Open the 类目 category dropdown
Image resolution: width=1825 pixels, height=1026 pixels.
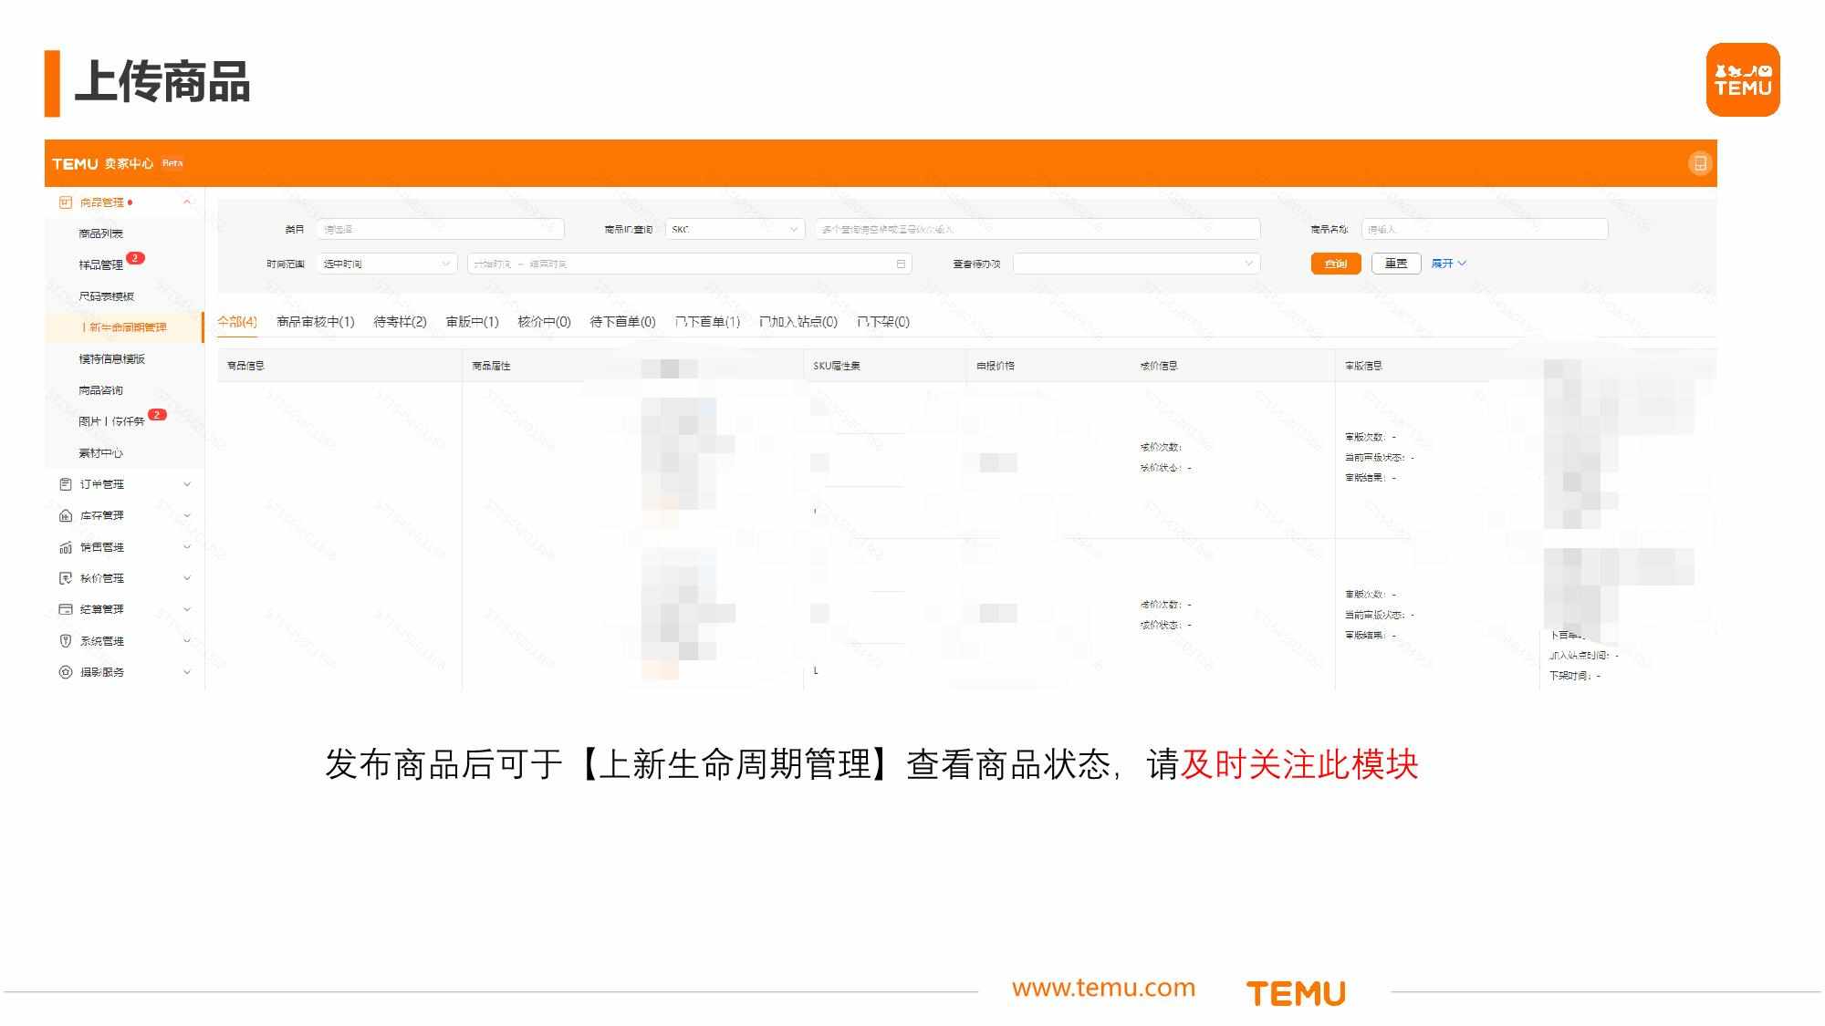click(x=440, y=229)
